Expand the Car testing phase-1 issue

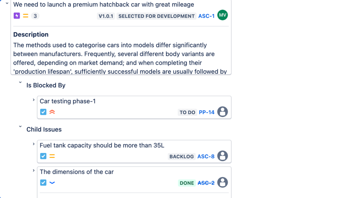(34, 100)
